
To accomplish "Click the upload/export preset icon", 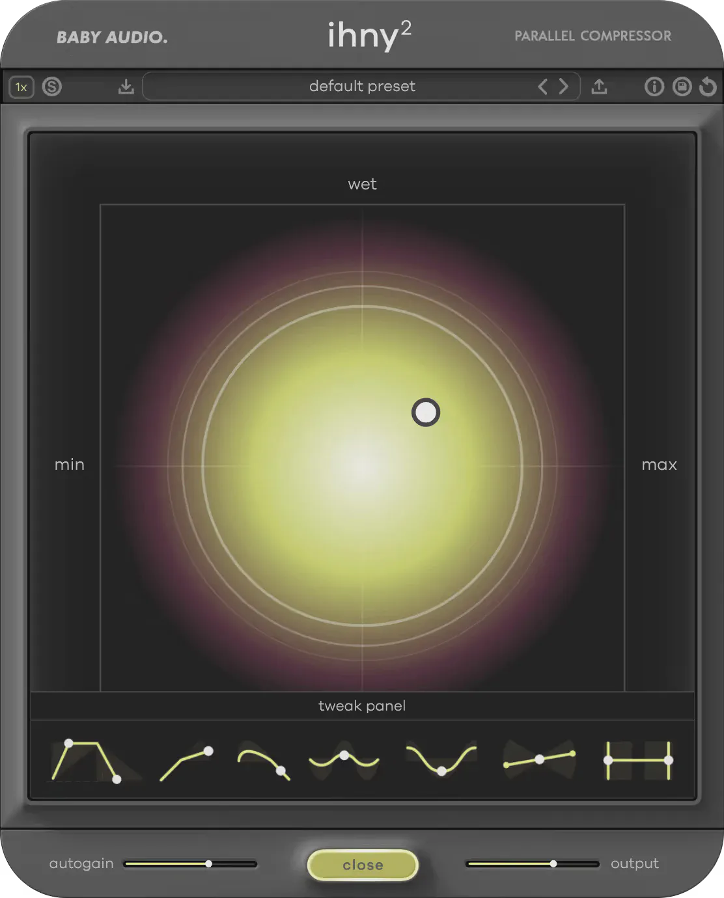I will tap(599, 87).
